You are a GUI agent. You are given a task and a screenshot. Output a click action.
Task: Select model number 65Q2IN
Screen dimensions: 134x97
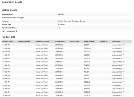[87, 75]
